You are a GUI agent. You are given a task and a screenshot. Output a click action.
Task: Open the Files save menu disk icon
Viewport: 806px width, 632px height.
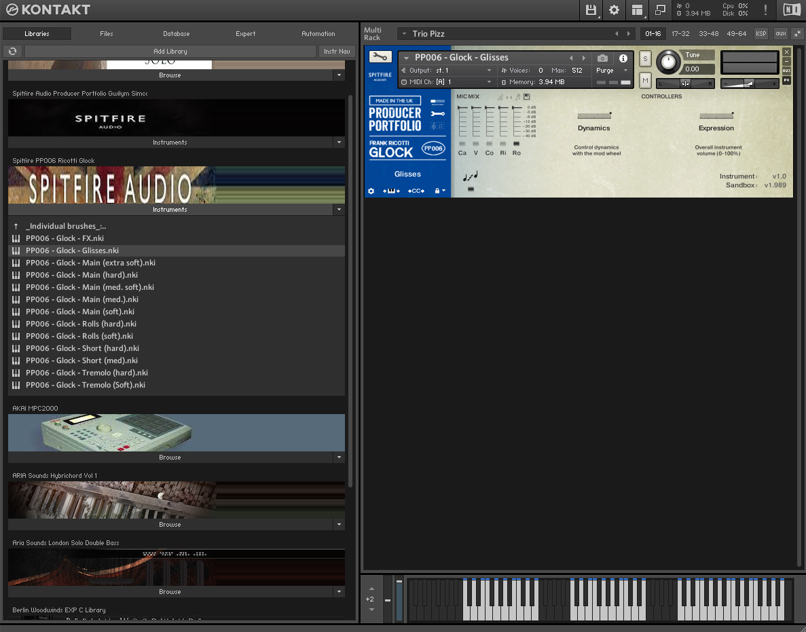click(x=591, y=10)
